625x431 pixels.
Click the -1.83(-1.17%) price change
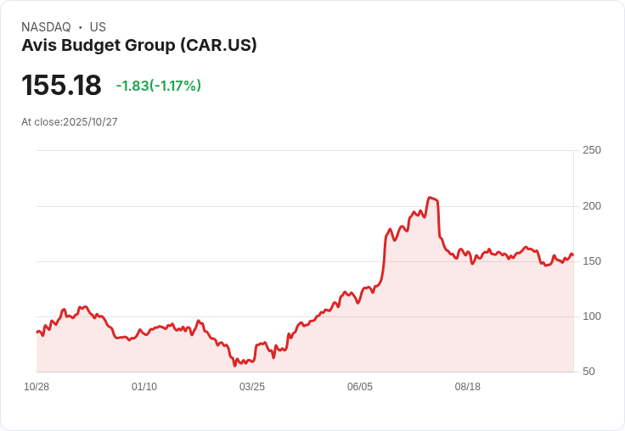coord(159,86)
